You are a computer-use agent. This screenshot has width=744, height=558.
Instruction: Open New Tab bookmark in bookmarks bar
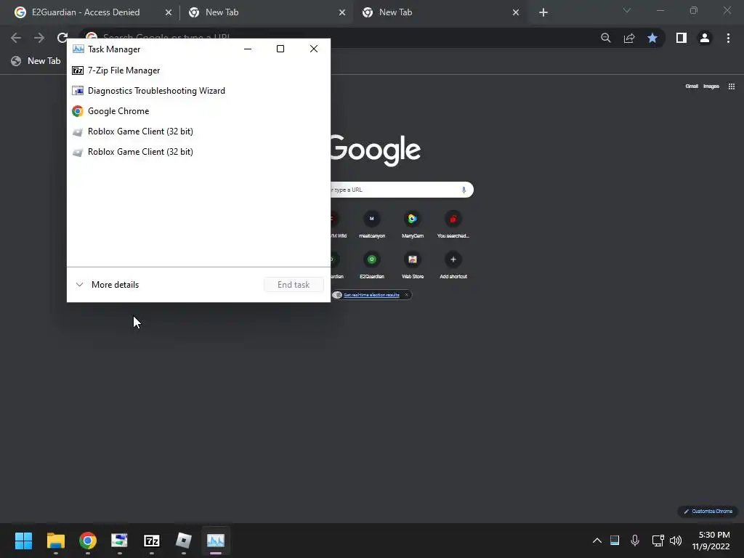(36, 61)
